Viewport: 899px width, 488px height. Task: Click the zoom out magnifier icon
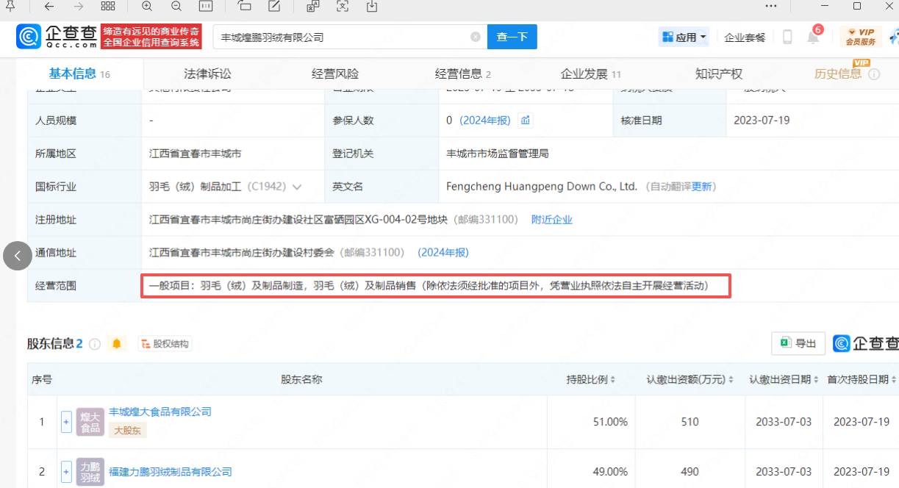[176, 6]
